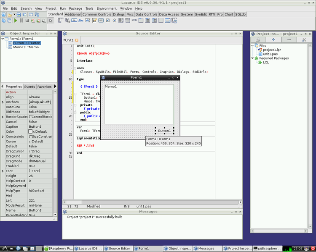Click the plus icon in Project Inspector

pos(273,39)
